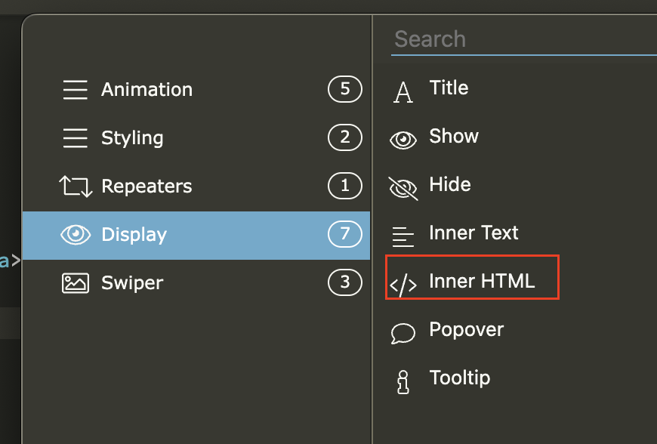
Task: Choose the Popover option label
Action: click(x=466, y=329)
